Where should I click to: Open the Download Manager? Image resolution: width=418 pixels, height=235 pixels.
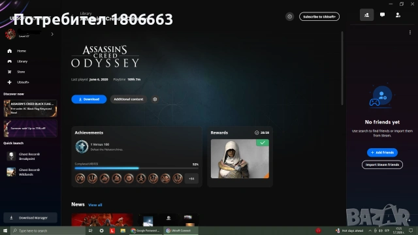click(31, 217)
